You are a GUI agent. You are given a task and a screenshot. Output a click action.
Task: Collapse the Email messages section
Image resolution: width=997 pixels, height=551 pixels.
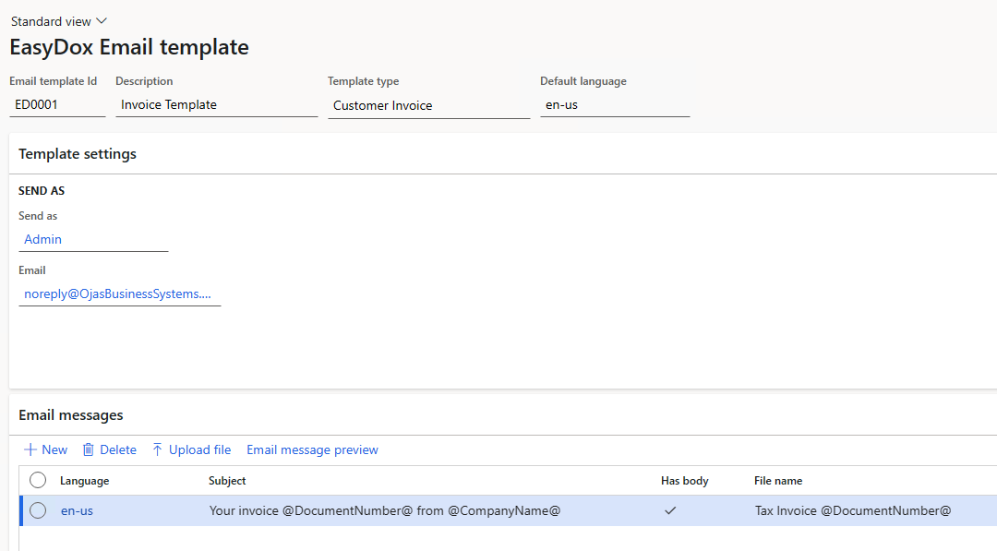[x=71, y=414]
